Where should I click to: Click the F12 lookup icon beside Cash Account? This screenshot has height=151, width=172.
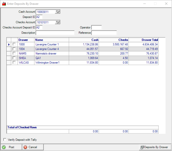coord(58,12)
